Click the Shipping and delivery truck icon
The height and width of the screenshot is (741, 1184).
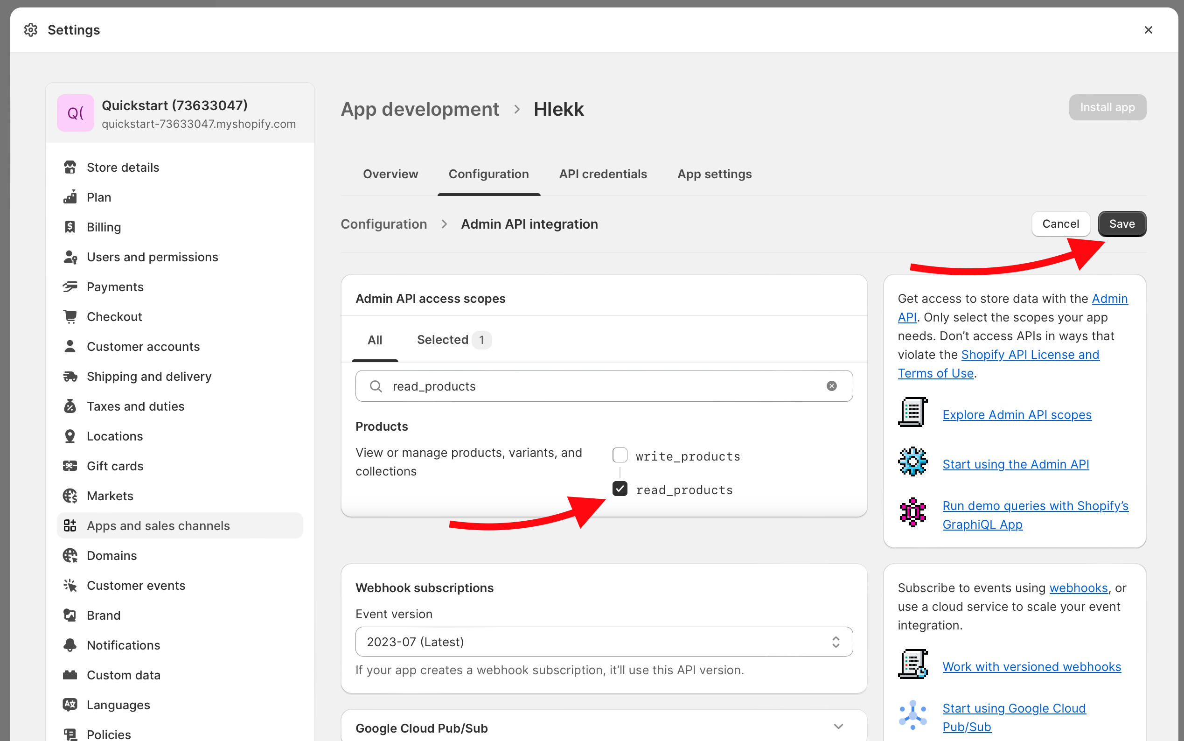[70, 377]
